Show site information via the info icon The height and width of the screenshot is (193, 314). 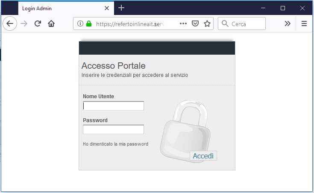point(80,23)
